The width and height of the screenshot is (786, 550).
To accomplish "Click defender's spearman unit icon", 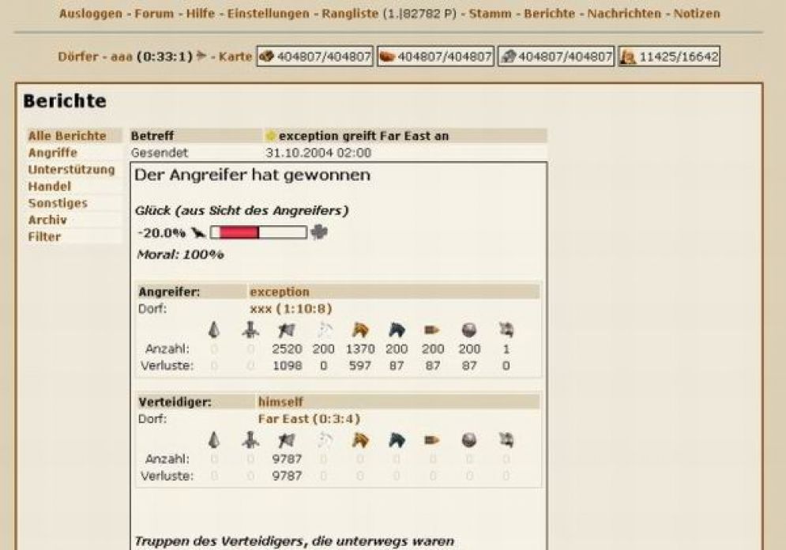I will [x=214, y=440].
